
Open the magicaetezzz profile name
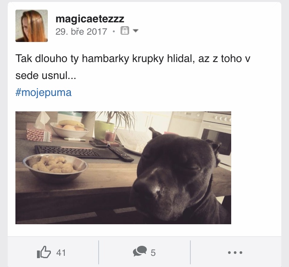(x=90, y=19)
